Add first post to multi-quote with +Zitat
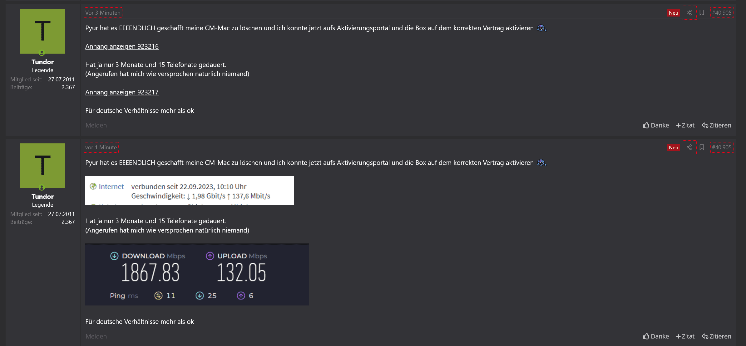This screenshot has height=346, width=746. pos(685,125)
